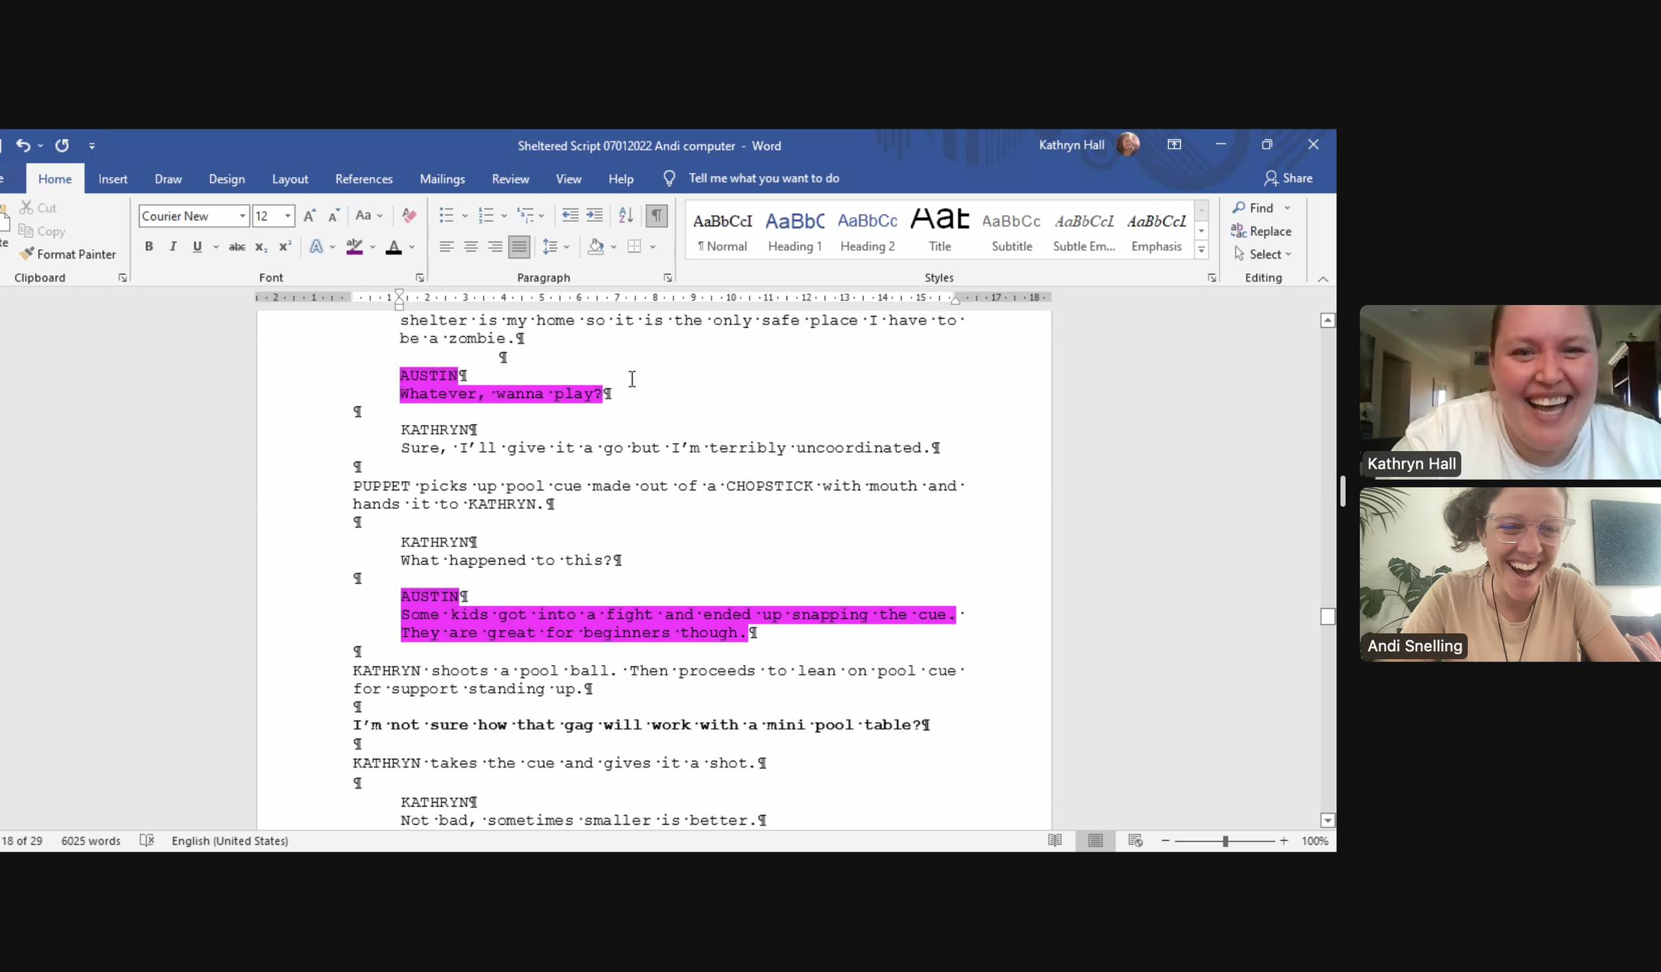
Task: Click the Tell me what you want to do box
Action: 763,178
